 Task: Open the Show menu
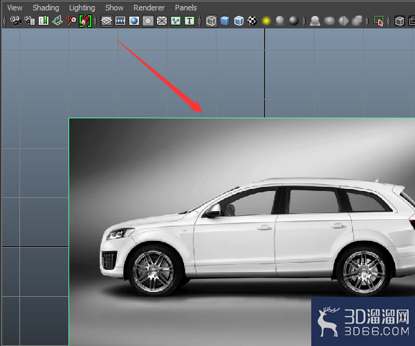click(114, 8)
